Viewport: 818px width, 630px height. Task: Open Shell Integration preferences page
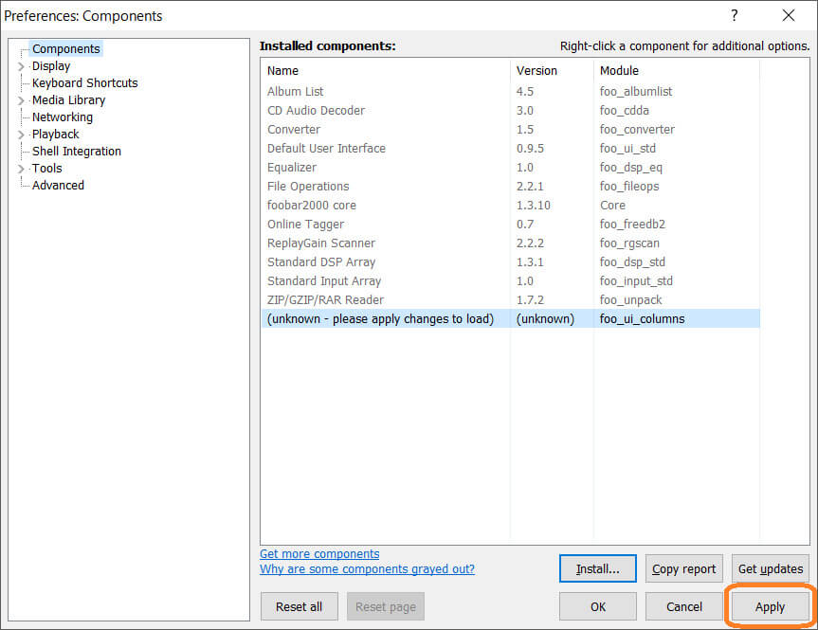point(77,152)
